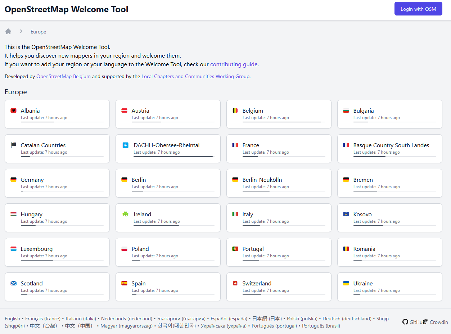The height and width of the screenshot is (334, 451).
Task: Click the DACHLI-Obersee-Rheintal blue icon
Action: tap(126, 145)
